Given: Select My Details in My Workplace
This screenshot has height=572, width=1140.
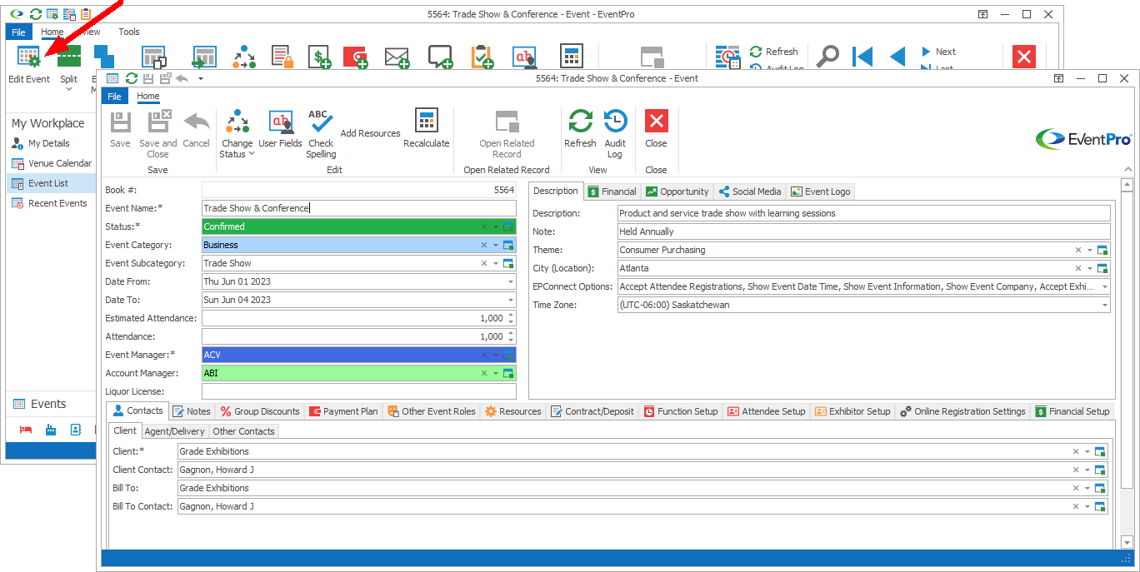Looking at the screenshot, I should tap(51, 143).
